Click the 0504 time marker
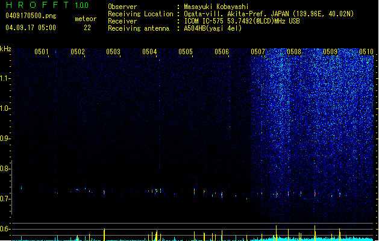379x241 pixels. tap(149, 52)
